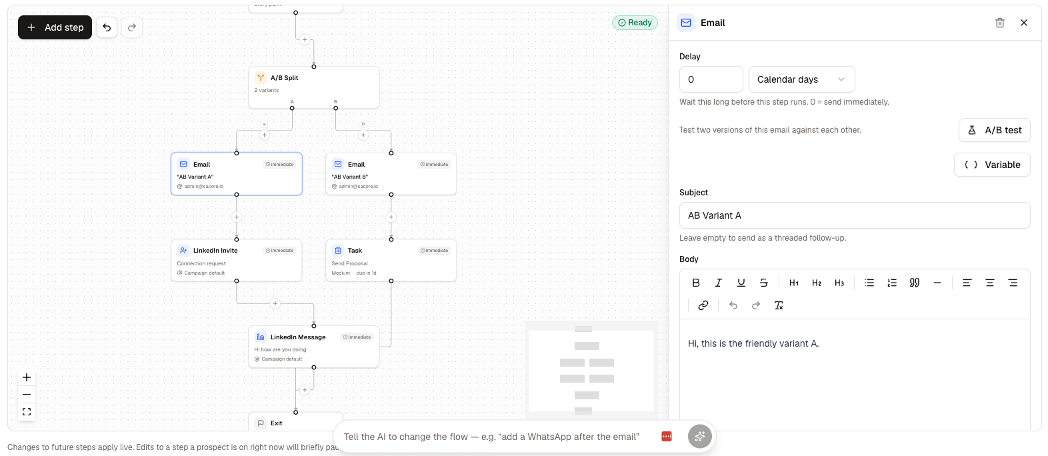
Task: Add step on variant b branch
Action: click(x=363, y=135)
